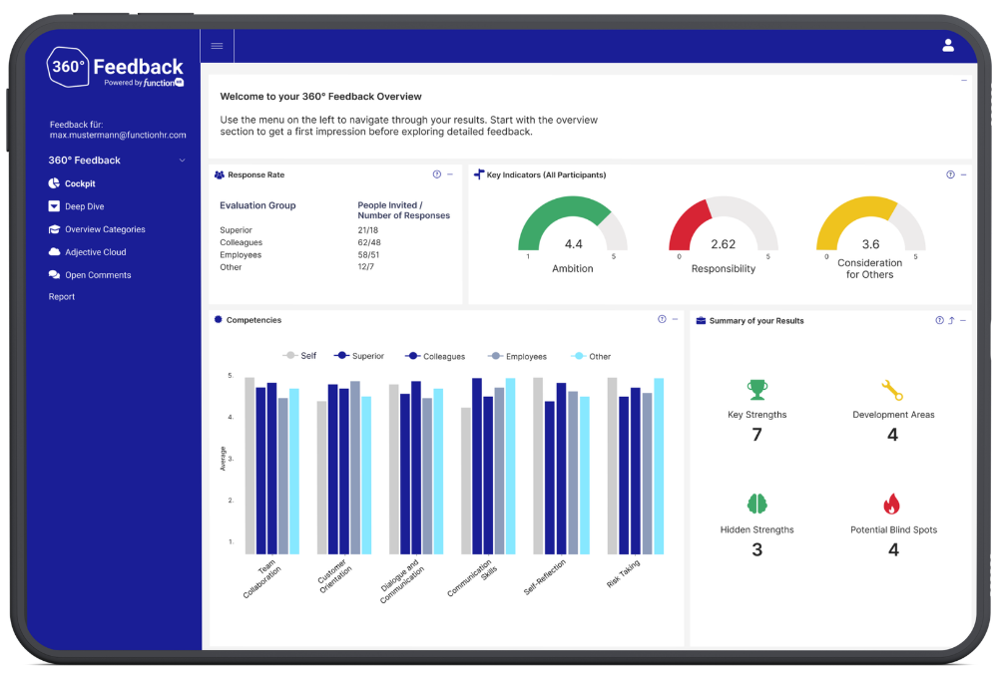Image resolution: width=998 pixels, height=678 pixels.
Task: Collapse the 360° Feedback menu chevron
Action: [182, 160]
